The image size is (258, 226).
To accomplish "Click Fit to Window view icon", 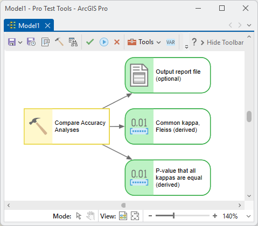I will click(135, 216).
